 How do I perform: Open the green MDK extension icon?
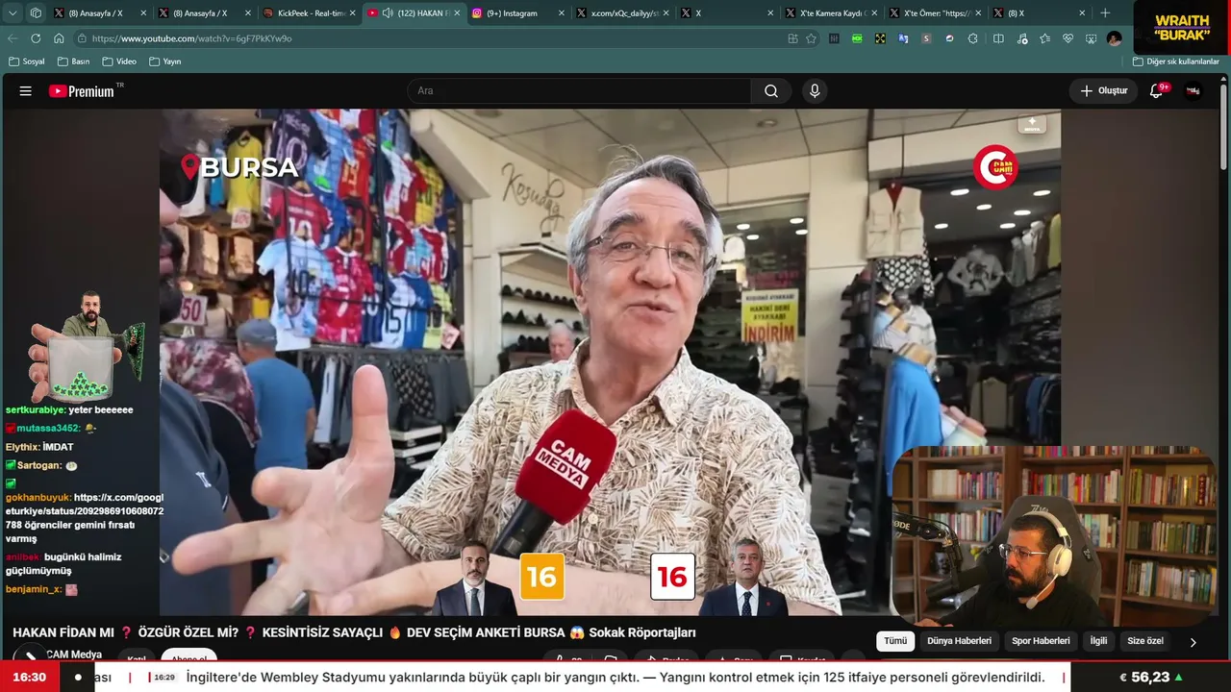point(857,38)
